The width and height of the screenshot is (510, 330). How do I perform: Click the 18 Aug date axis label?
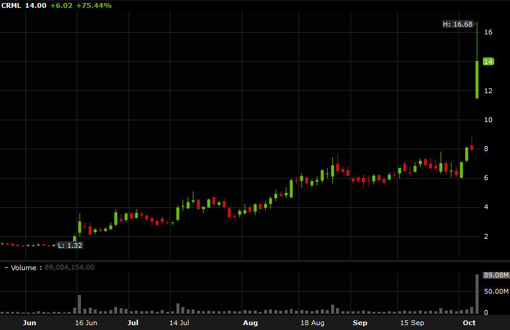(x=313, y=323)
